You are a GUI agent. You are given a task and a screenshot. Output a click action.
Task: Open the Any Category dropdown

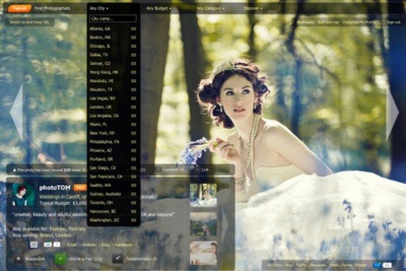[x=211, y=8]
